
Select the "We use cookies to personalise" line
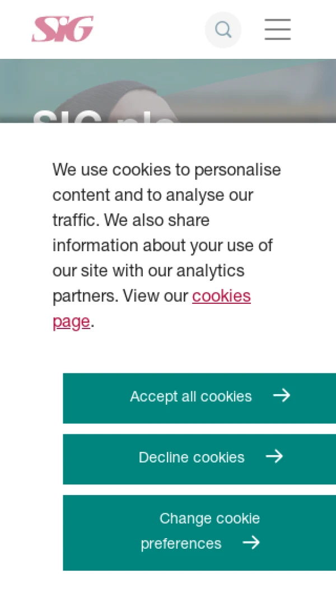point(167,170)
